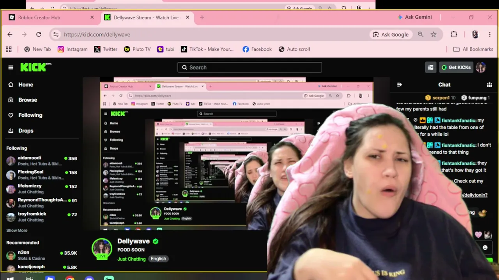Image resolution: width=499 pixels, height=280 pixels.
Task: Open the Windows Start menu
Action: 10,278
